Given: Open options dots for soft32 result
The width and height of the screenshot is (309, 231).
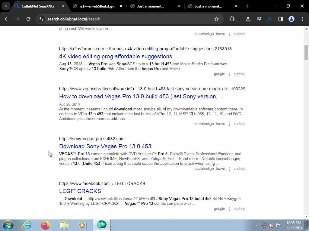Looking at the screenshot, I should pos(229,169).
